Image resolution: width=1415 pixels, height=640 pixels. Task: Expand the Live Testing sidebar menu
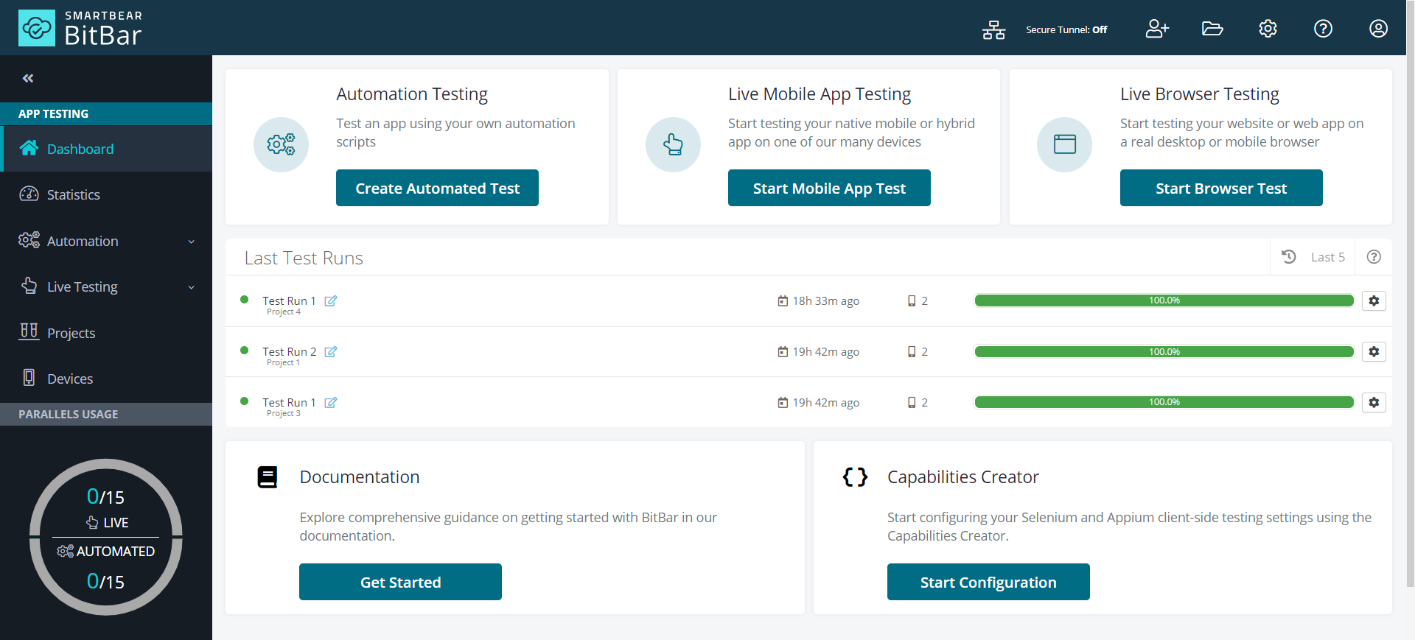106,287
